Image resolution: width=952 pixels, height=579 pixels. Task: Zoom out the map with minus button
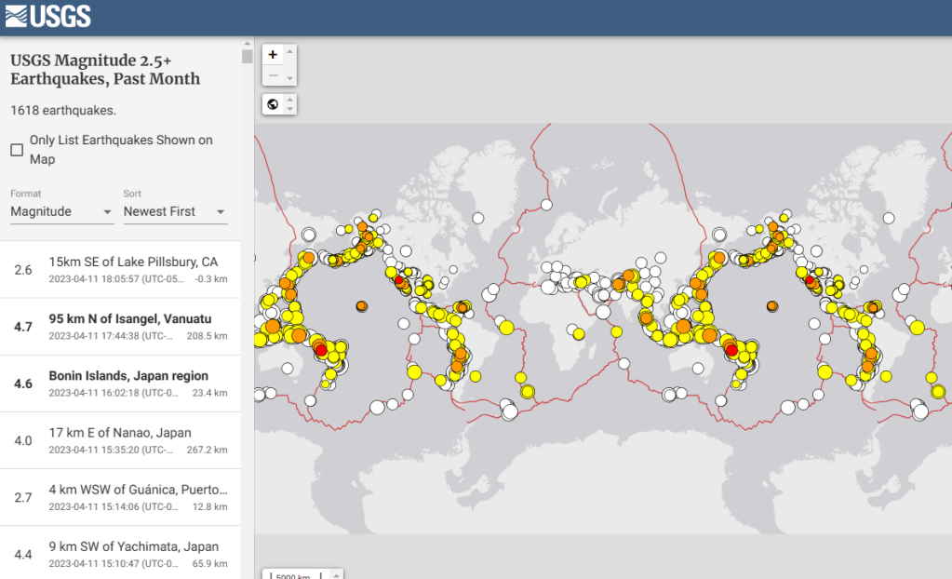click(x=273, y=76)
